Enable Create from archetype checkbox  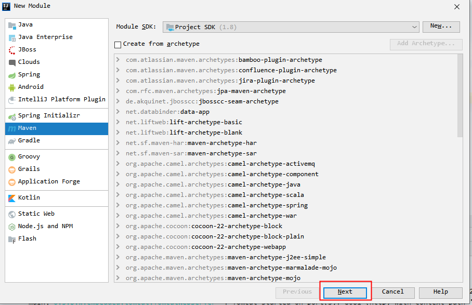pos(117,45)
